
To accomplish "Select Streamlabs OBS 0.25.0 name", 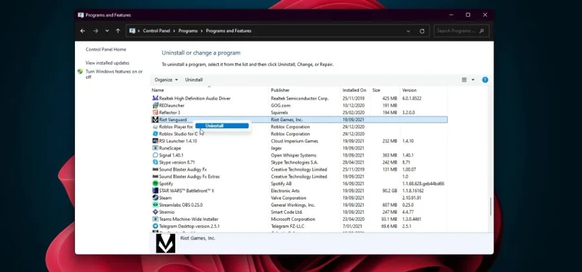I will (181, 205).
